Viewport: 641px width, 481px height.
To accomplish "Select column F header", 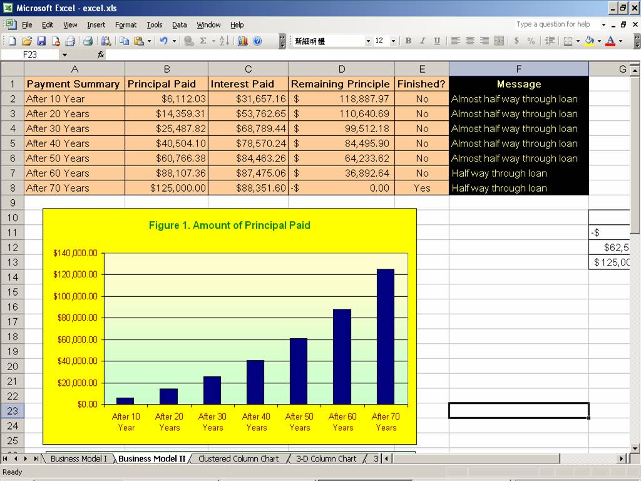I will click(518, 69).
